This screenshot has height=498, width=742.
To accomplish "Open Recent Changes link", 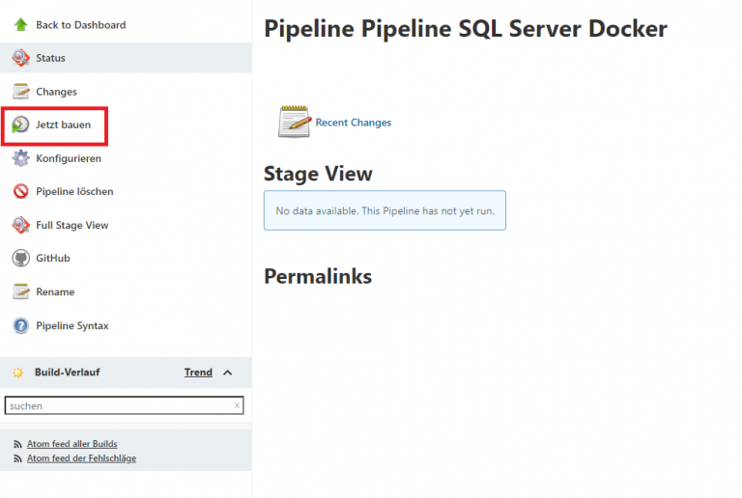I will click(x=354, y=123).
